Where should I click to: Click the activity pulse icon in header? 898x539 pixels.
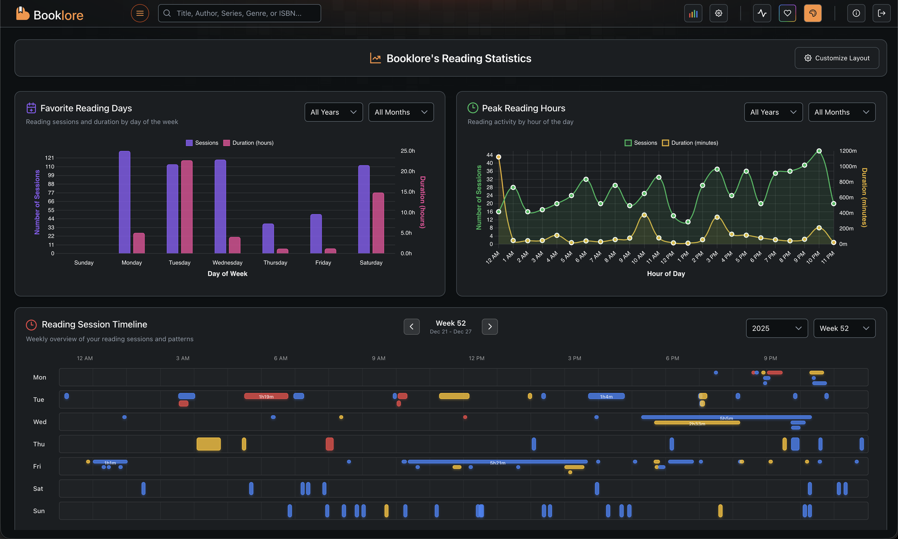pos(762,13)
